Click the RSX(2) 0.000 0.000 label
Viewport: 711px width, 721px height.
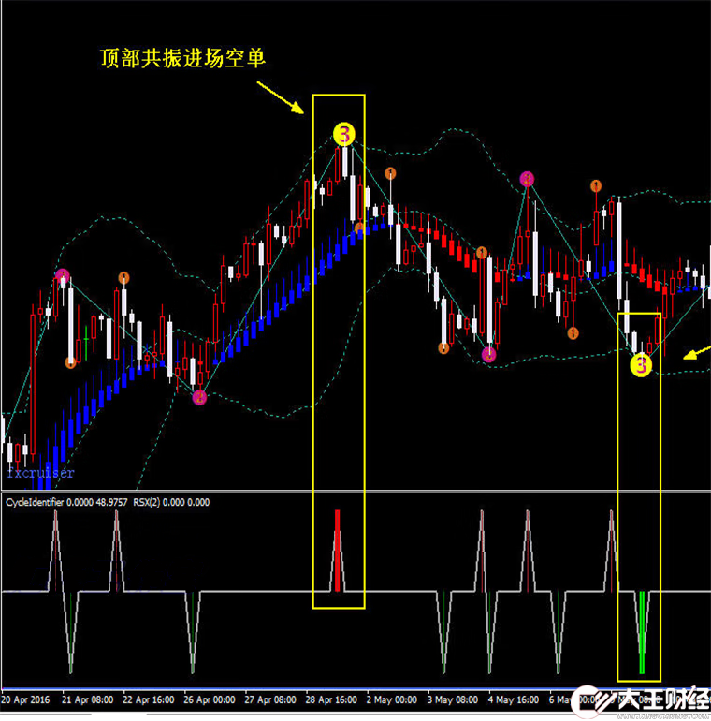[x=171, y=502]
